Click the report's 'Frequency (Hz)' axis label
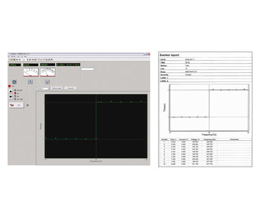 click(x=209, y=134)
